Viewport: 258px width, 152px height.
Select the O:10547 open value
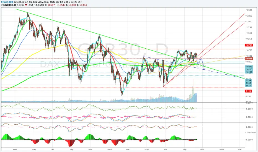point(50,5)
